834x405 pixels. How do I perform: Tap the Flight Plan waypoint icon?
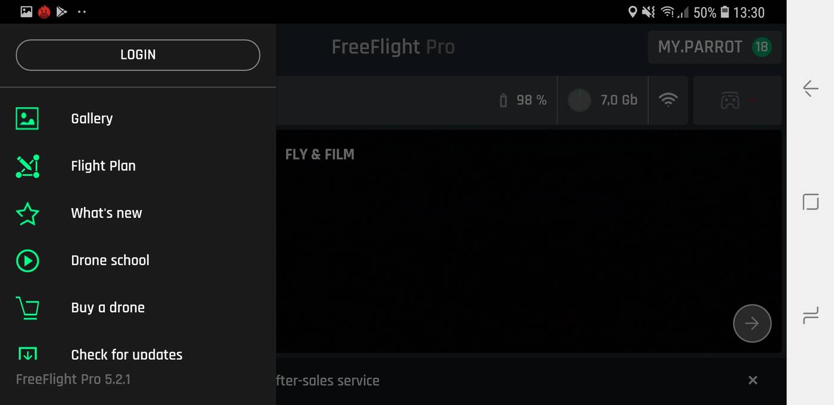pyautogui.click(x=27, y=166)
